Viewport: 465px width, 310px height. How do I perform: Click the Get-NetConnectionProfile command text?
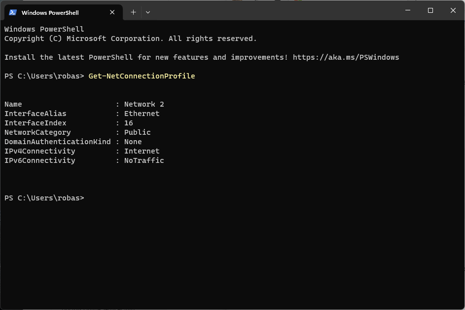click(142, 76)
